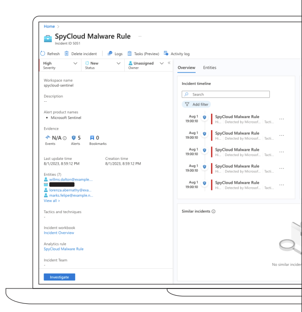Click the Microsoft Sentinel alert product name
302x312 pixels.
[x=66, y=118]
